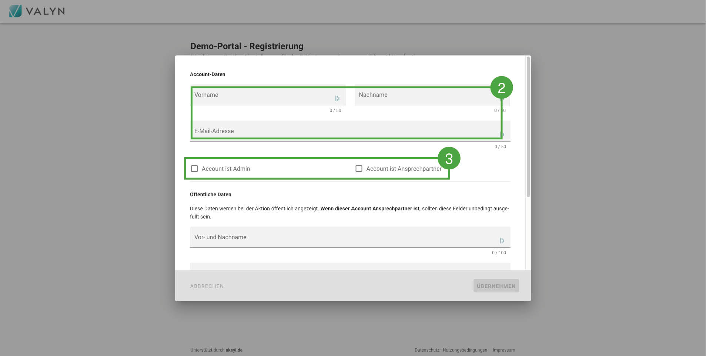706x356 pixels.
Task: Click the autofill icon in Vor- und Nachname field
Action: 502,241
